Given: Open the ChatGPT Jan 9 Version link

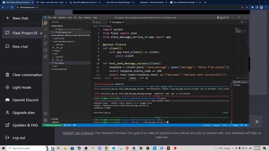Looking at the screenshot, I should pos(78,133).
